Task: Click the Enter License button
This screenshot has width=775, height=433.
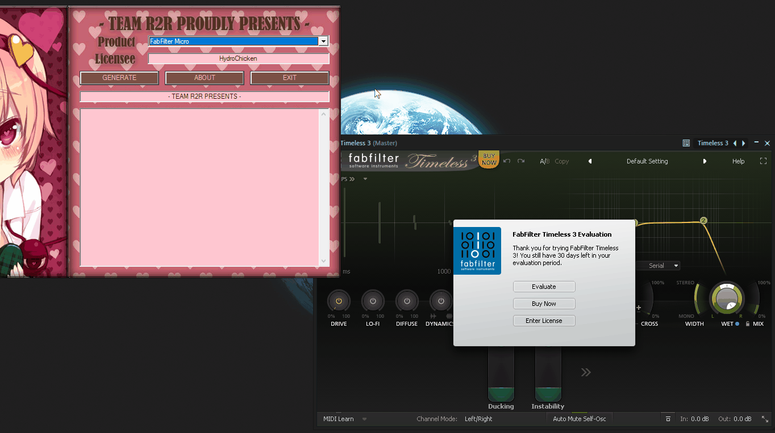Action: coord(544,321)
